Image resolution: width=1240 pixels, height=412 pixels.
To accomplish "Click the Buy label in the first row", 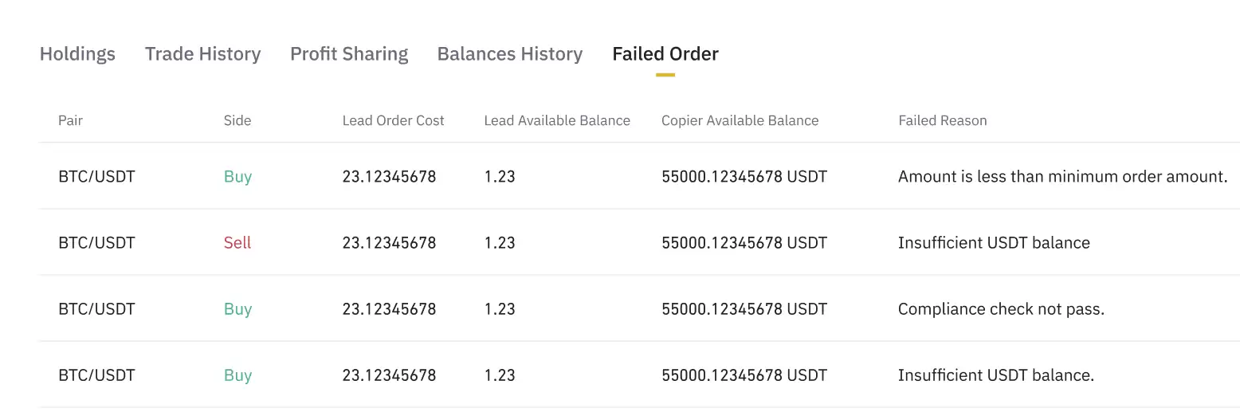I will pos(237,177).
